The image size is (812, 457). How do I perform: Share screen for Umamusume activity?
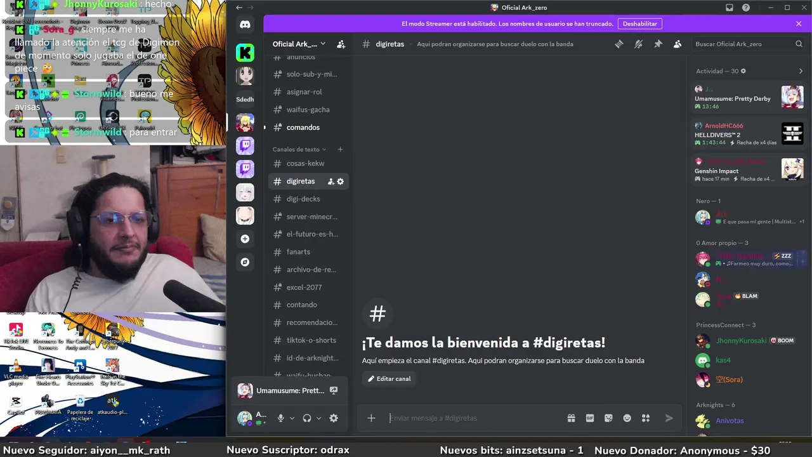tap(334, 390)
